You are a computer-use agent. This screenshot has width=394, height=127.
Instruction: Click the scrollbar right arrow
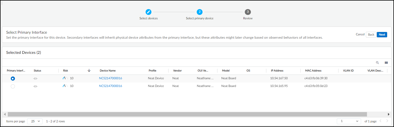[389, 114]
